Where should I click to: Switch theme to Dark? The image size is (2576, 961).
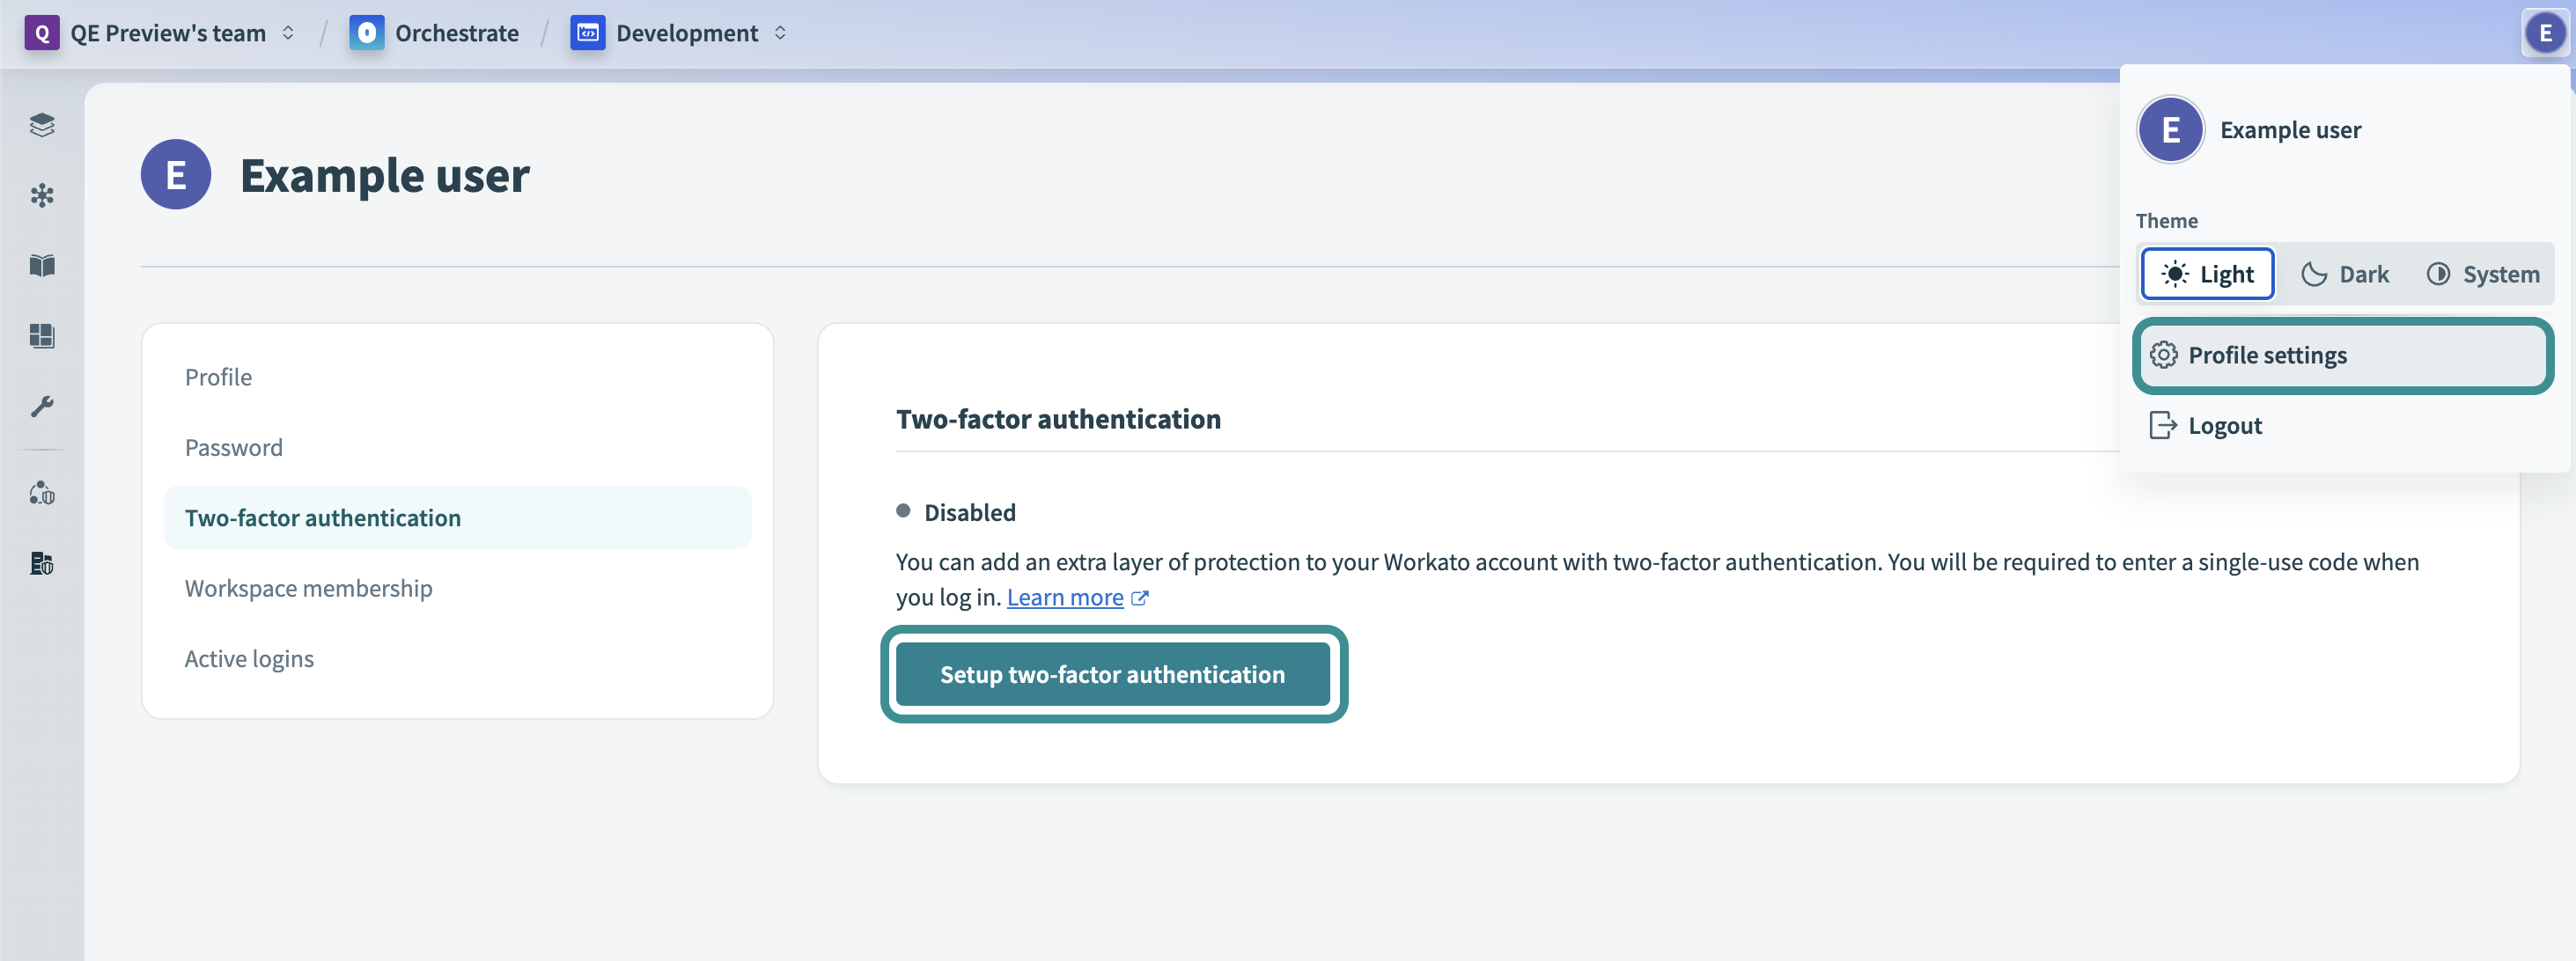coord(2345,274)
